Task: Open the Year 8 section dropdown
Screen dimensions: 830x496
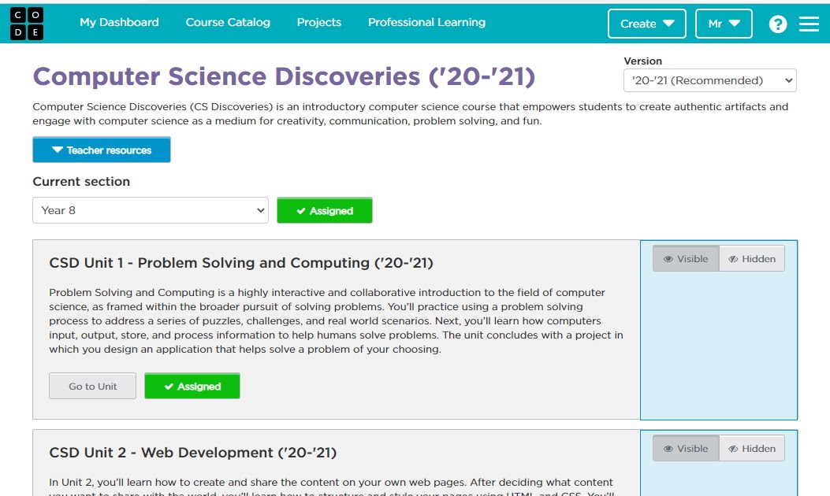Action: pyautogui.click(x=151, y=210)
